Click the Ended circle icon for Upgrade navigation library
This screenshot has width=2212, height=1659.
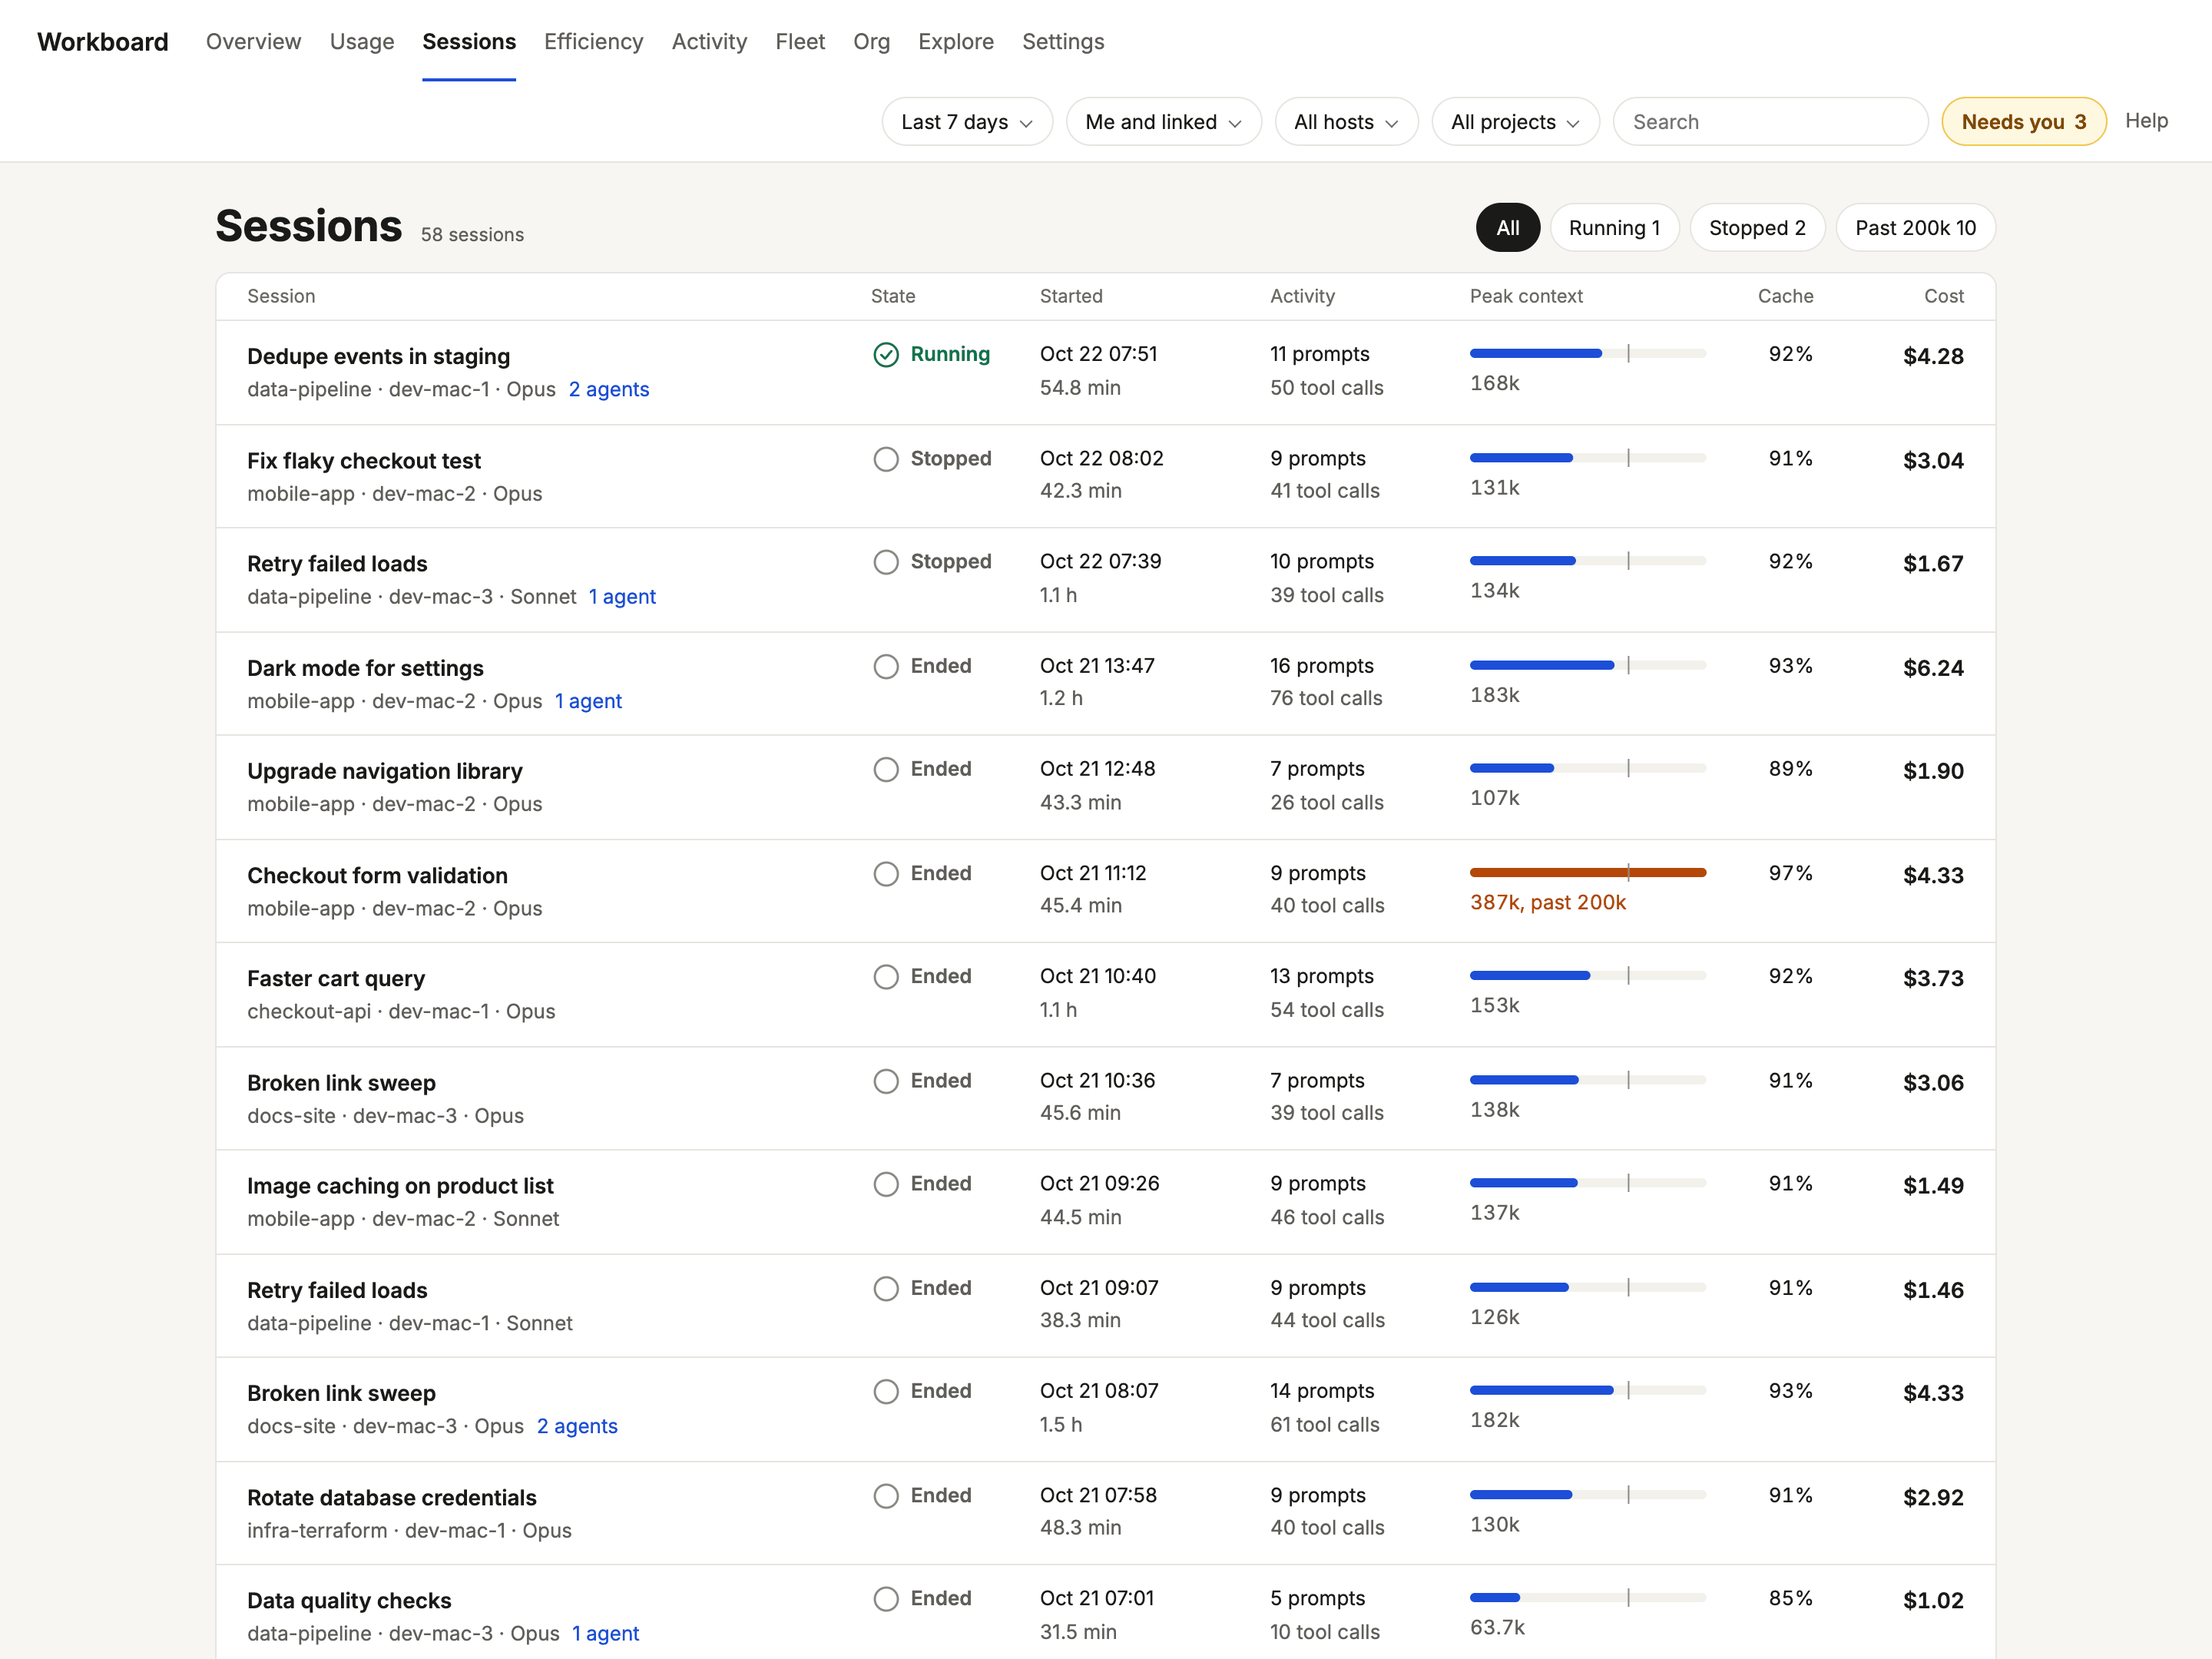[886, 769]
